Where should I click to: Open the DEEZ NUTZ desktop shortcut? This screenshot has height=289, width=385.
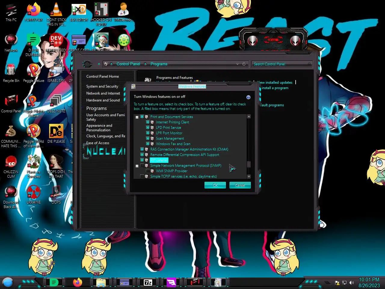pos(56,104)
